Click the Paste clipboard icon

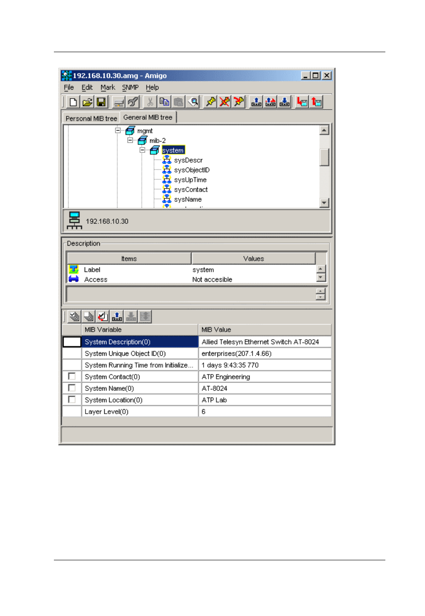pyautogui.click(x=179, y=102)
